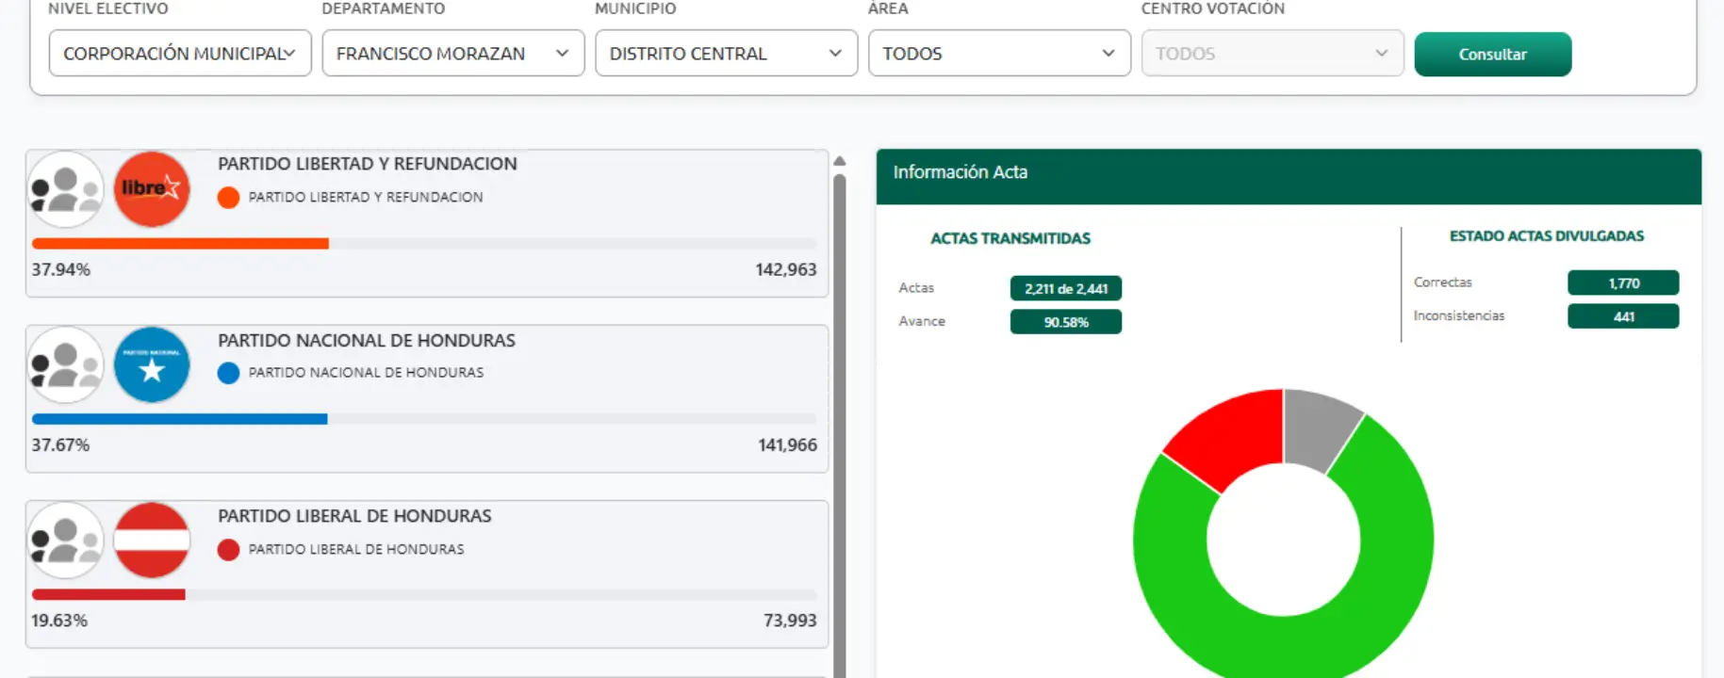
Task: Click the vote count '142,963'
Action: pos(786,270)
